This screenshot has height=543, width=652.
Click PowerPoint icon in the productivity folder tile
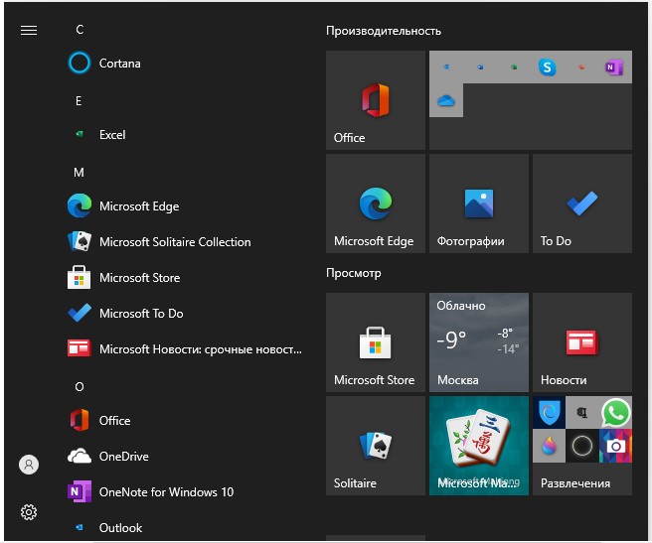point(581,67)
